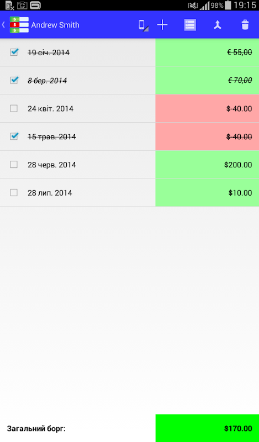Uncheck the 8 бер. 2014 entry checkbox
Image resolution: width=259 pixels, height=442 pixels.
(14, 80)
